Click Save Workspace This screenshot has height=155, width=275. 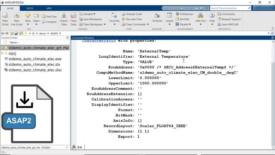tap(91, 19)
